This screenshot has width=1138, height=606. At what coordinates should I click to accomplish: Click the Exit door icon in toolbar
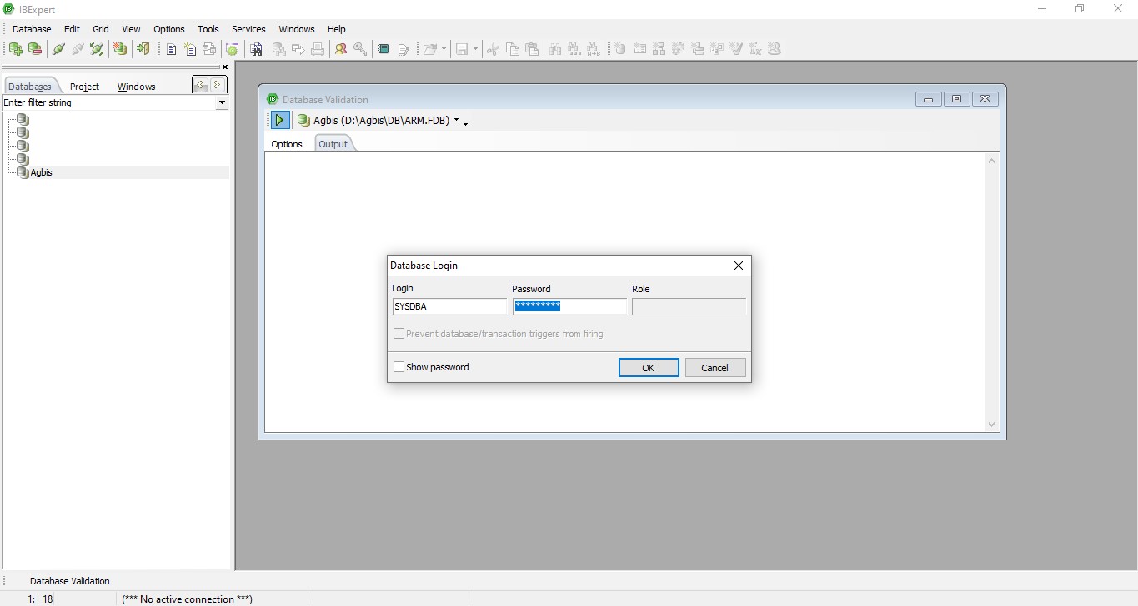coord(143,49)
